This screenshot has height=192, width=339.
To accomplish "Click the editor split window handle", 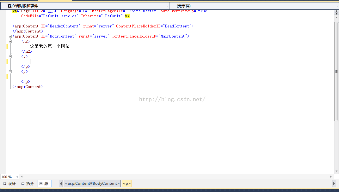I will pos(336,13).
